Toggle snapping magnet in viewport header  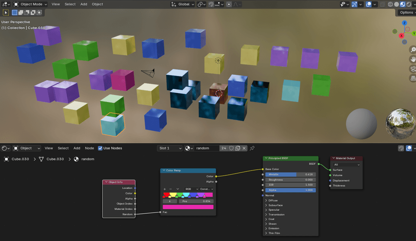(x=211, y=4)
